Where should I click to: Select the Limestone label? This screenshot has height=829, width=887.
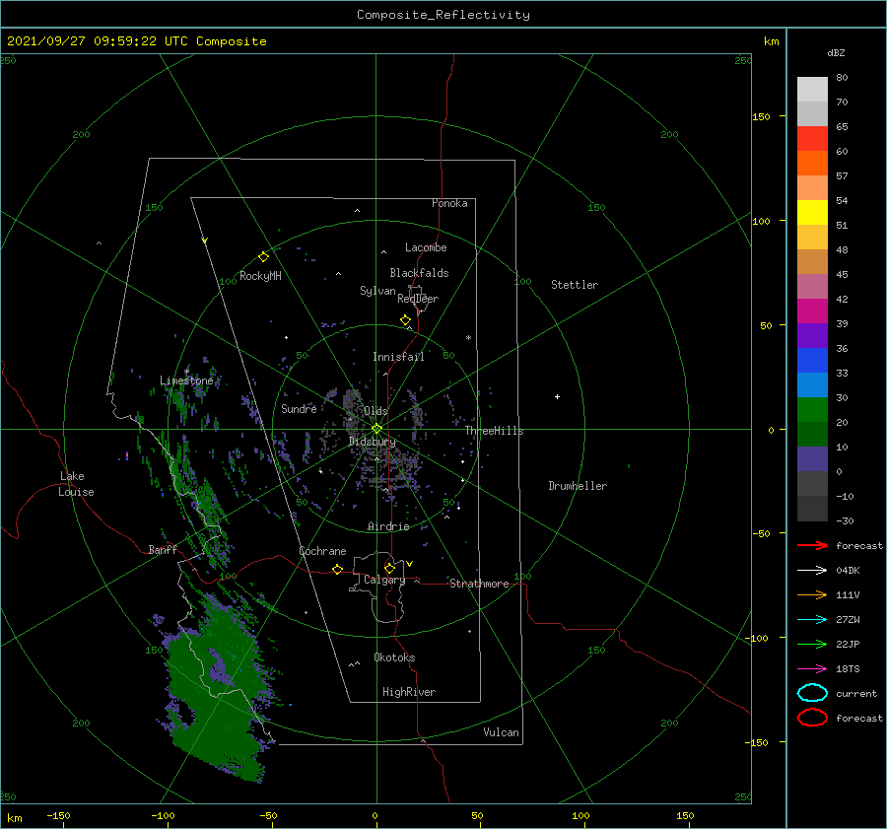tap(186, 380)
